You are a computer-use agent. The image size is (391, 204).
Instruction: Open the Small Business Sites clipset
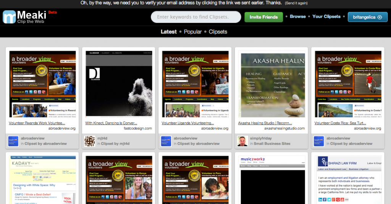click(272, 144)
